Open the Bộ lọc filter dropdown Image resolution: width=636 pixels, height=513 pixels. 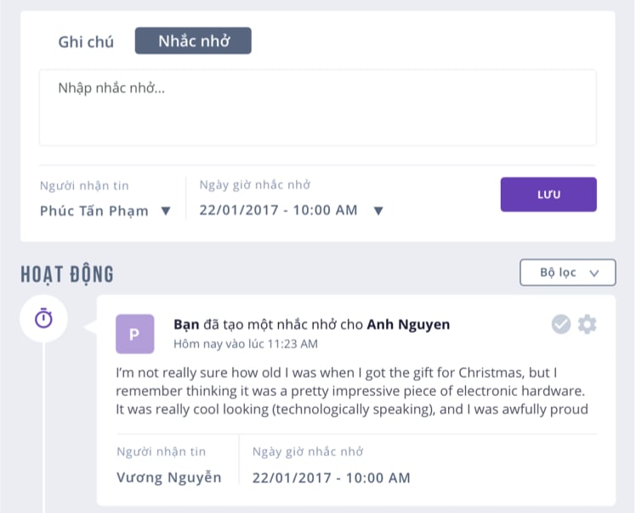point(567,273)
